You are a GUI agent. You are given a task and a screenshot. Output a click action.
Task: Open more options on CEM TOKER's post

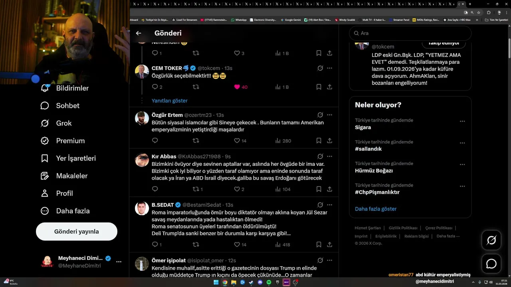[330, 68]
